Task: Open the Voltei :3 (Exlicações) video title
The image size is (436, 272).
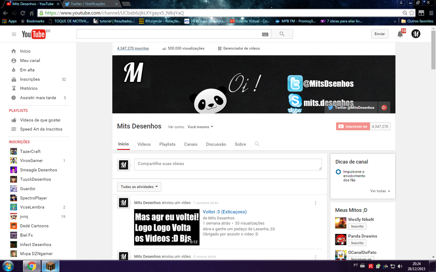Action: [225, 212]
